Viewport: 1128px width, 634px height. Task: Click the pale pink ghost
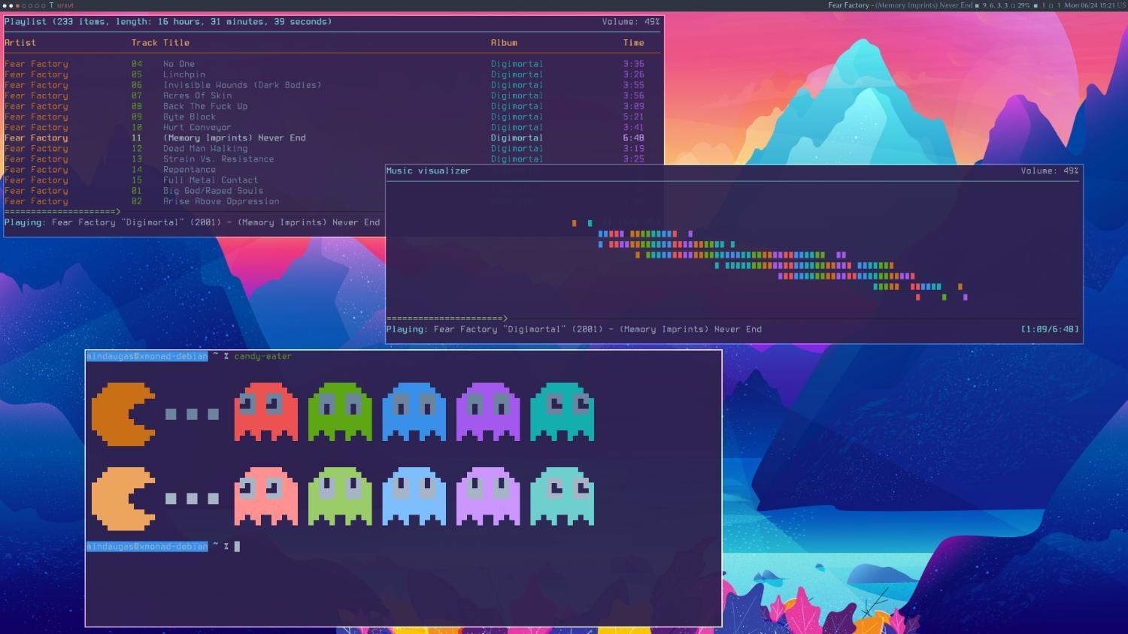(x=266, y=497)
